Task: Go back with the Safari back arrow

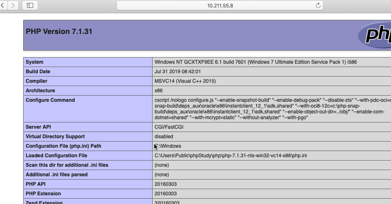Action: [x=3, y=5]
